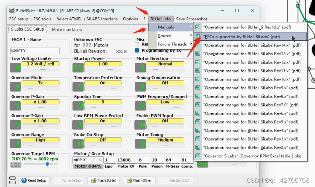Click the document icon for SiLabs Rev9.x manual
Screen dimensions: 315x187
tap(198, 88)
